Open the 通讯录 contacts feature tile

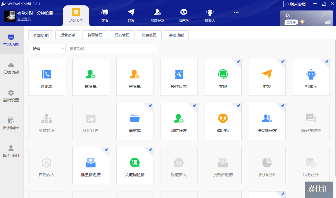[x=47, y=77]
